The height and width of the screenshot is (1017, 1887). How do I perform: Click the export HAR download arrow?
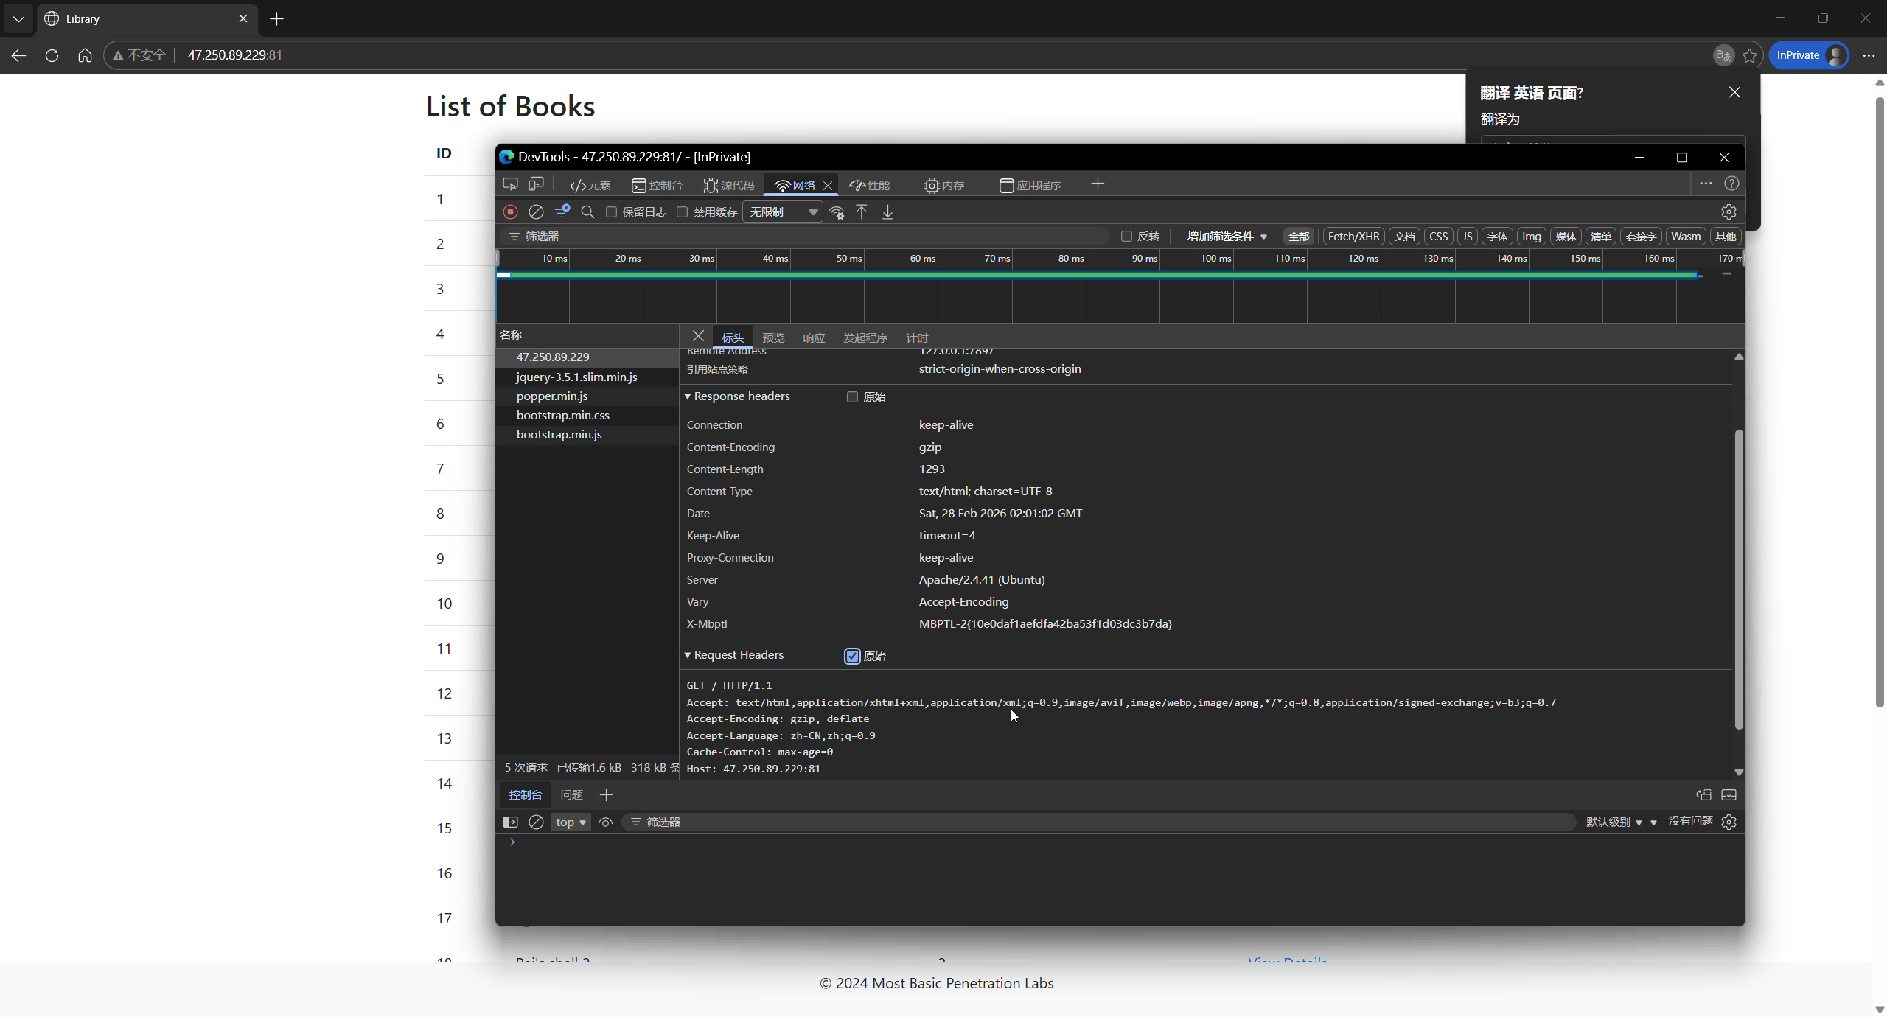pos(887,212)
